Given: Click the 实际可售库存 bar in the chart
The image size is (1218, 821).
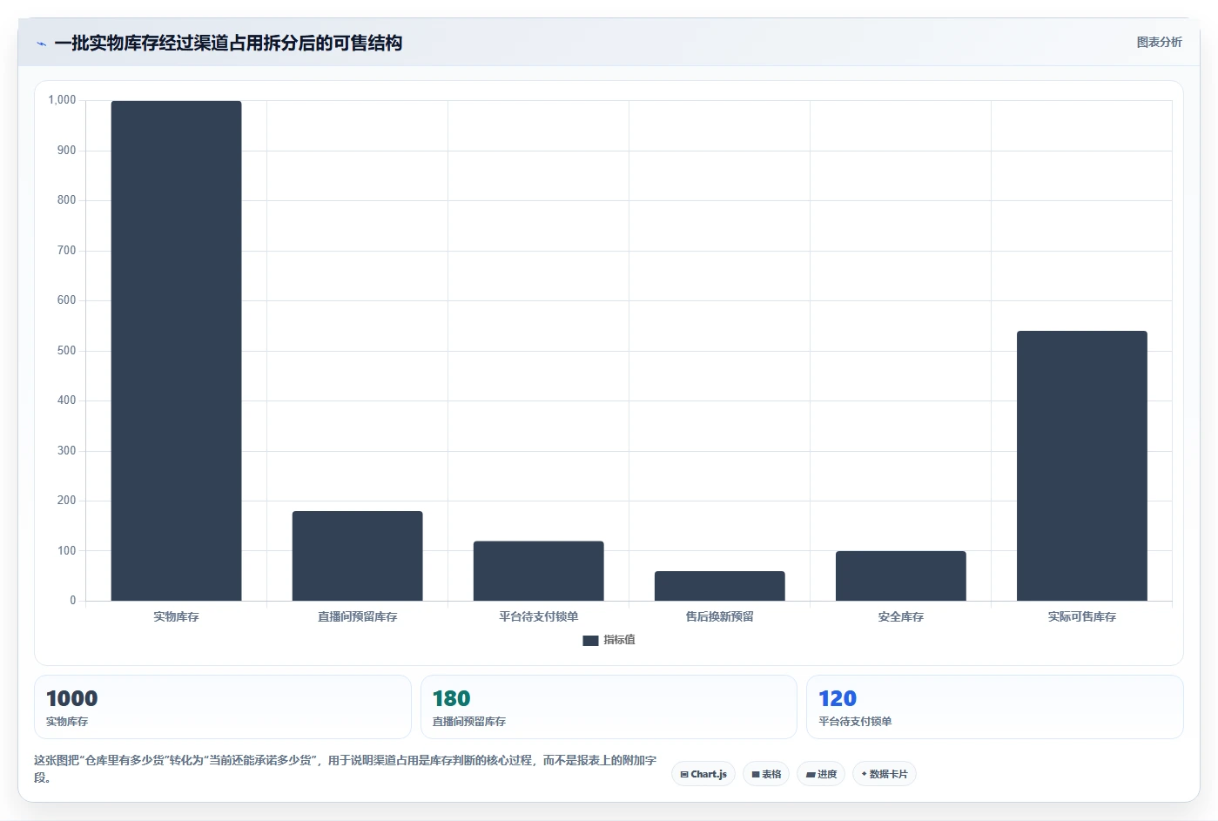Looking at the screenshot, I should pos(1081,466).
